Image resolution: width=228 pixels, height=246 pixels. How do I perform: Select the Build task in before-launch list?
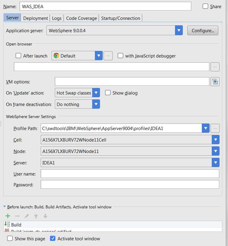[x=113, y=225]
